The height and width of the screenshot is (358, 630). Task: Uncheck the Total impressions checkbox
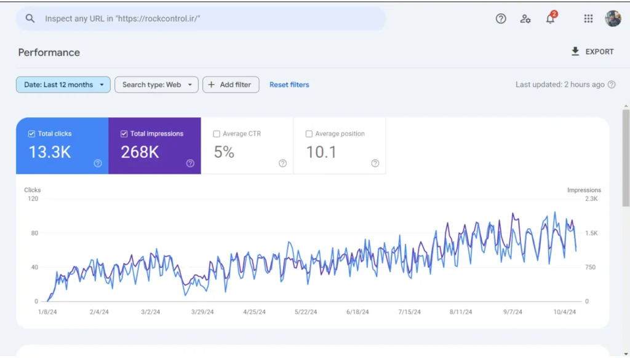point(124,134)
